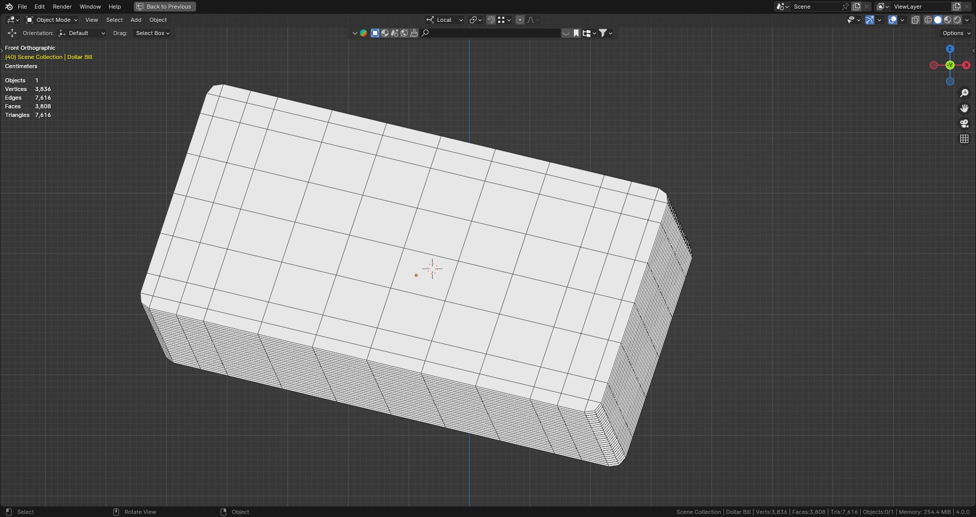The image size is (976, 517).
Task: Open the Help menu
Action: click(115, 7)
